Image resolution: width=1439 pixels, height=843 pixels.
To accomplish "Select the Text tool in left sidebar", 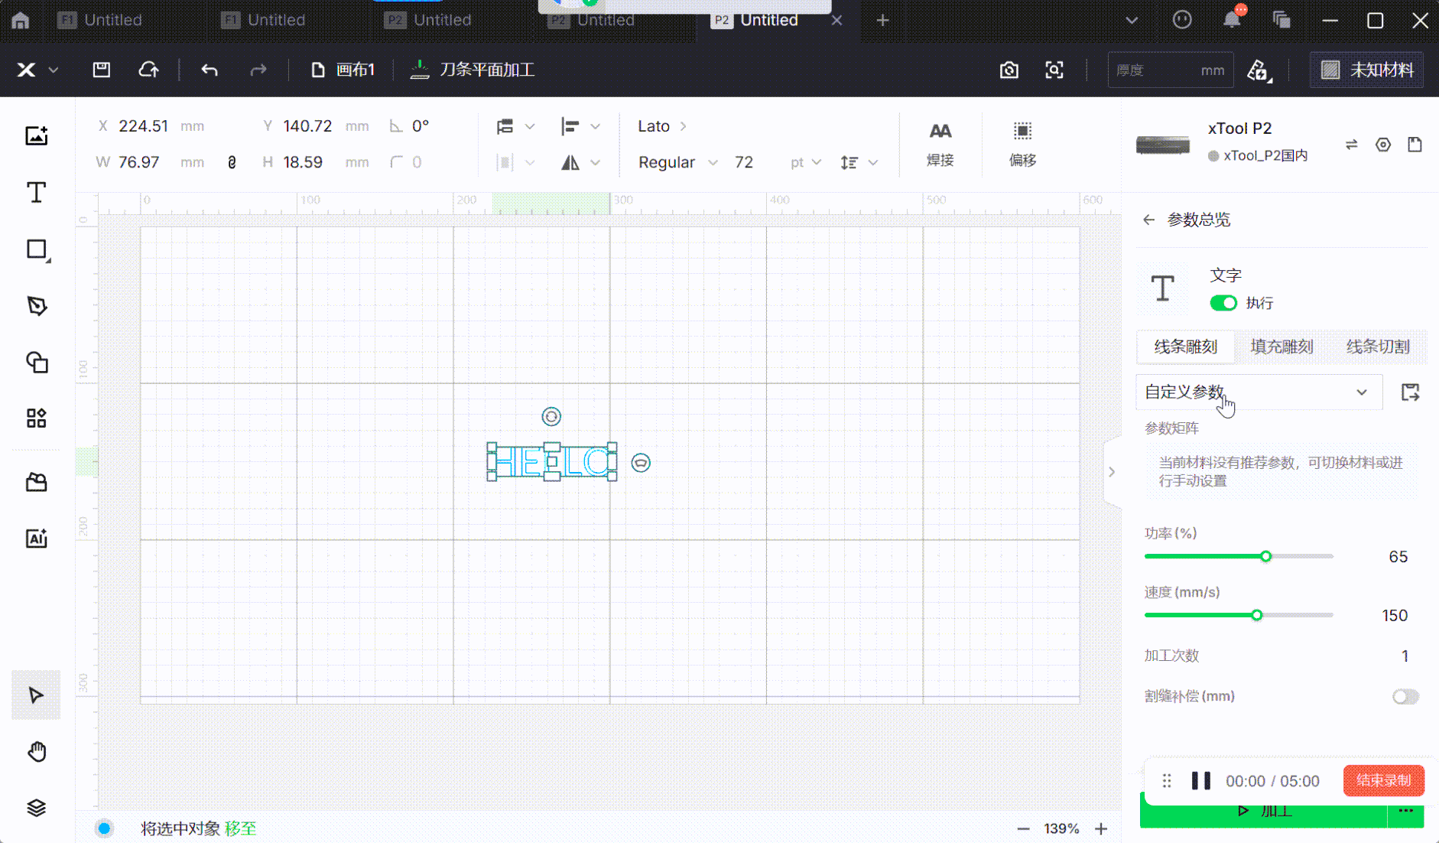I will coord(36,192).
